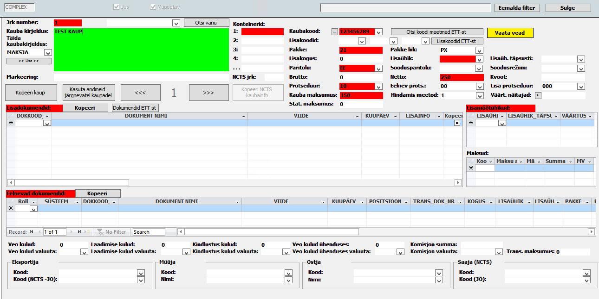Click Eemalda filter button

coord(517,8)
